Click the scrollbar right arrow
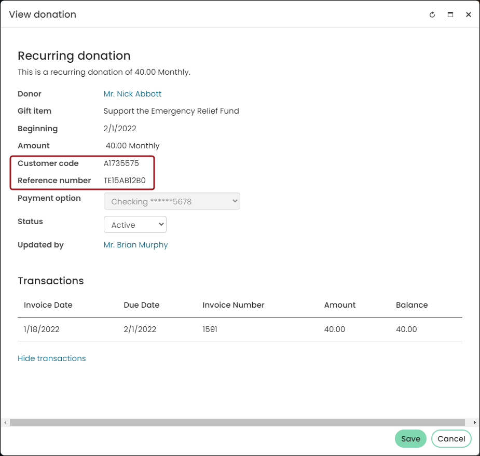The image size is (480, 456). pos(474,423)
